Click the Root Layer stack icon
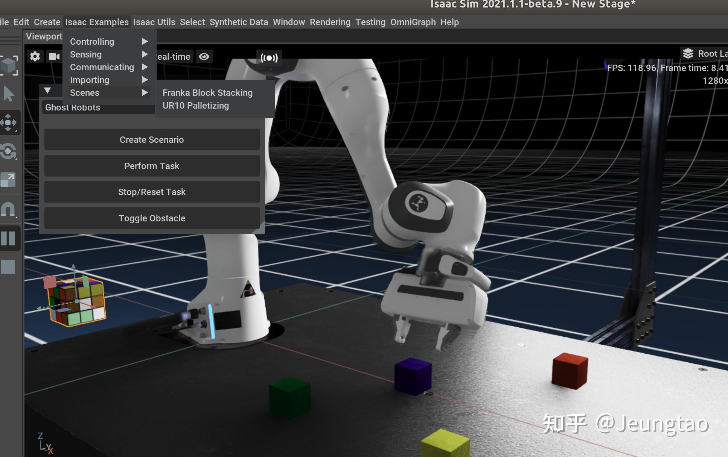Viewport: 728px width, 457px height. pos(688,54)
